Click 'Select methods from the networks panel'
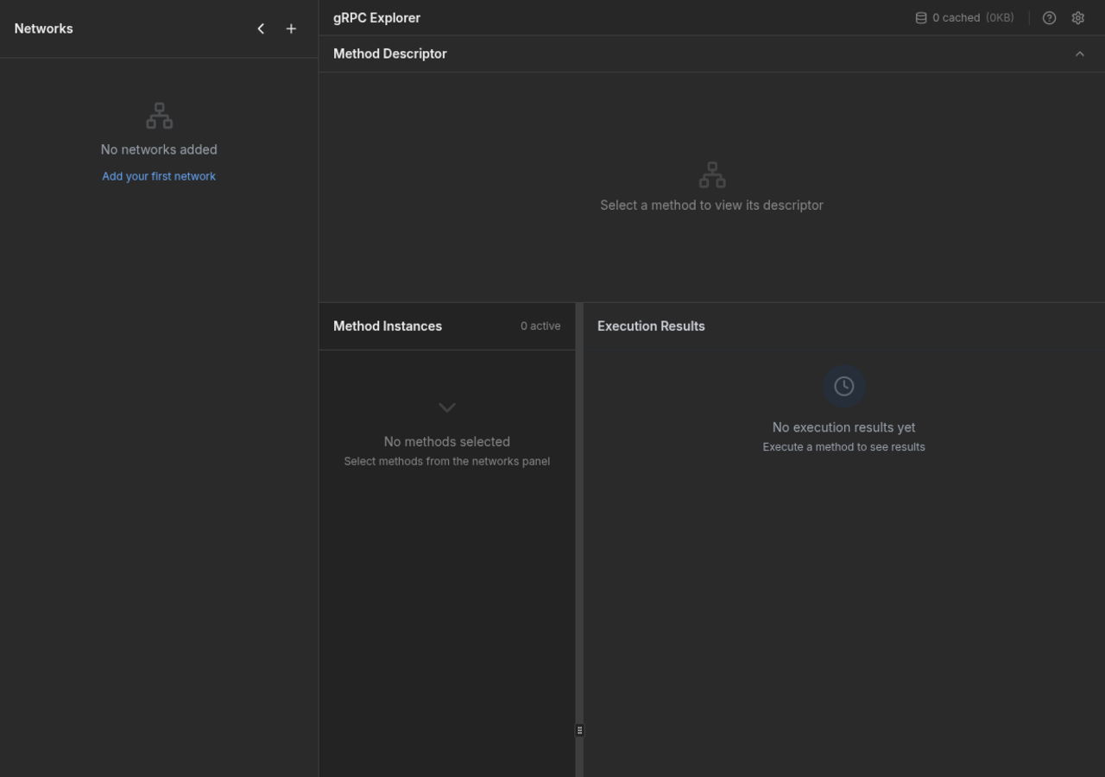The height and width of the screenshot is (777, 1105). coord(447,461)
